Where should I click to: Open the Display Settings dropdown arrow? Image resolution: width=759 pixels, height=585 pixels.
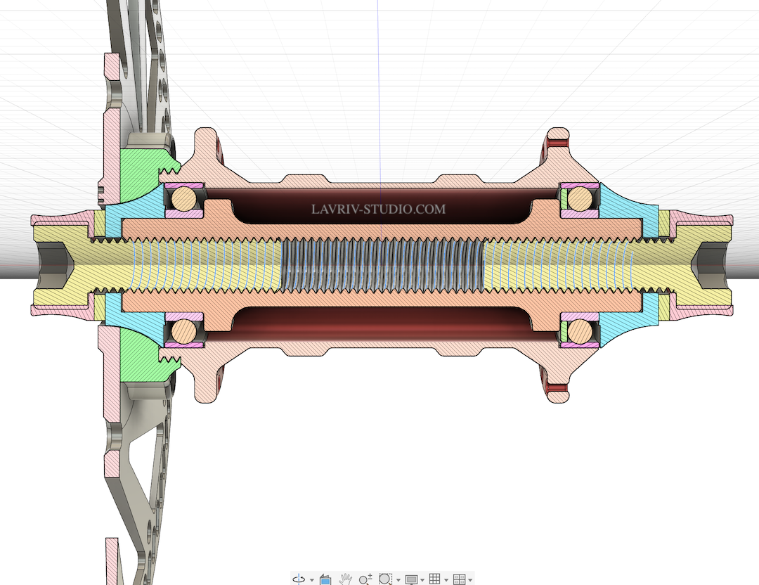(422, 580)
